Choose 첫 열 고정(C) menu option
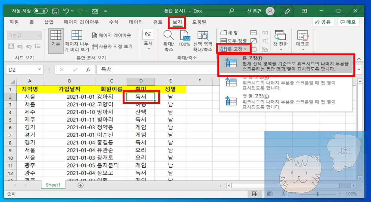Viewport: 371px width, 202px height. [286, 102]
